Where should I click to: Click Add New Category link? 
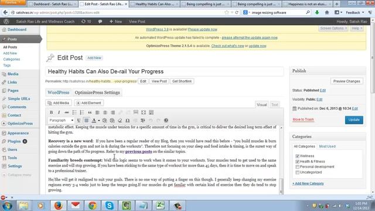pos(308,183)
